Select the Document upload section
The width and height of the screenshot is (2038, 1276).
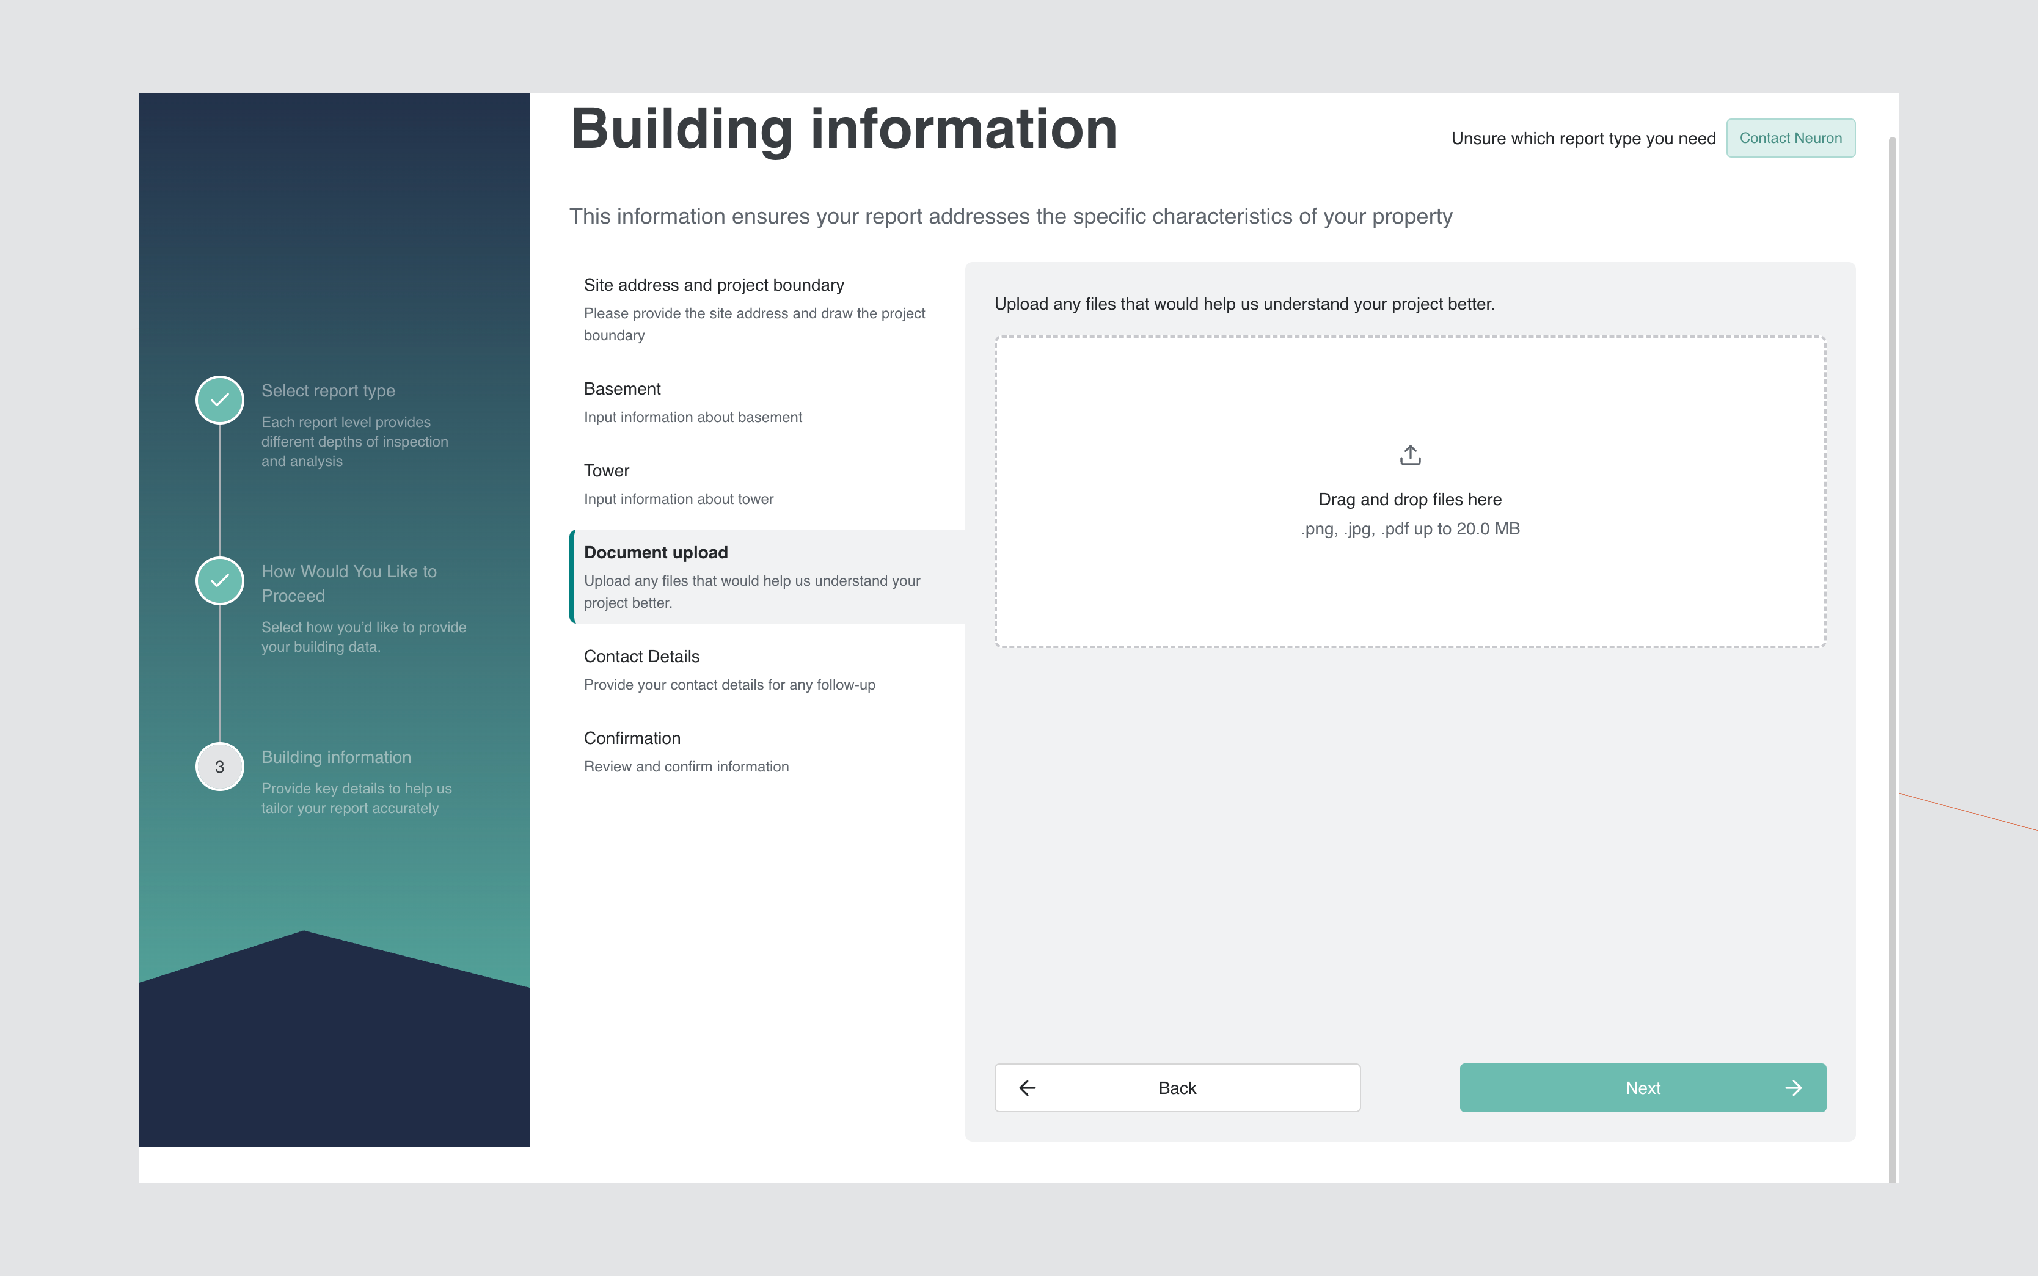tap(656, 553)
